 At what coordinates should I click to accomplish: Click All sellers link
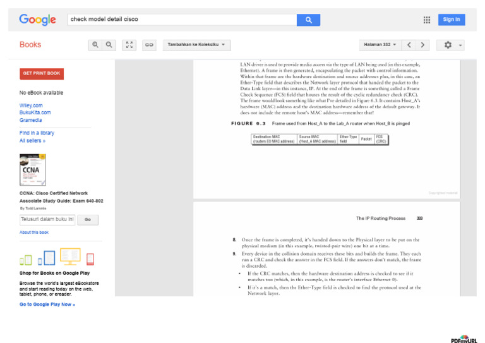pos(32,141)
